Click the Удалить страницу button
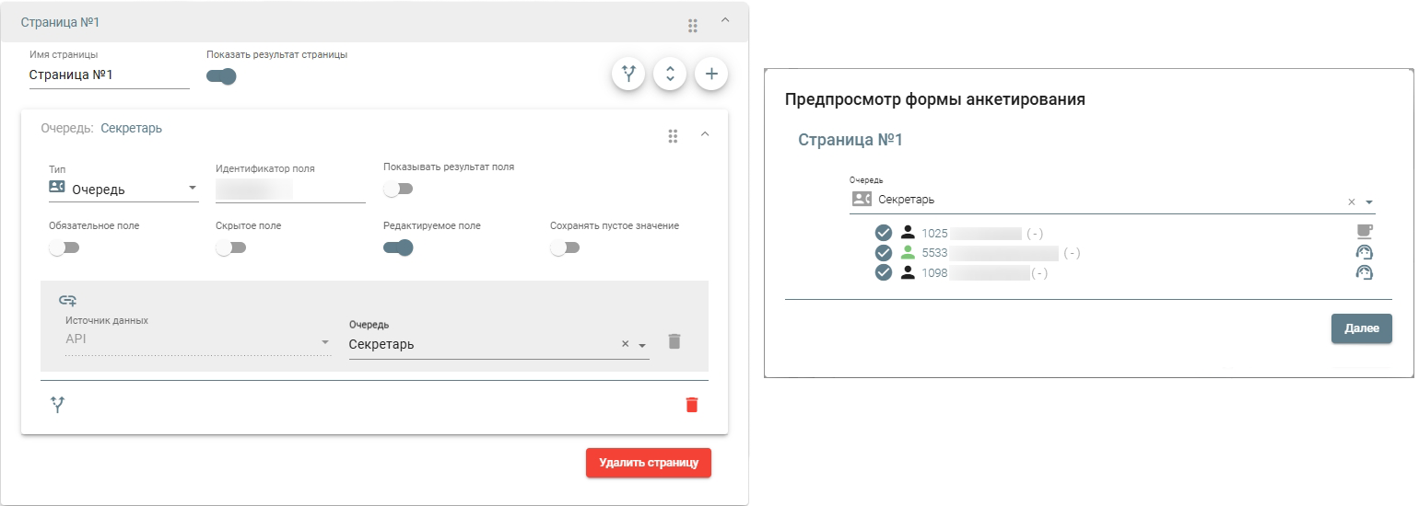The width and height of the screenshot is (1419, 506). [x=648, y=463]
